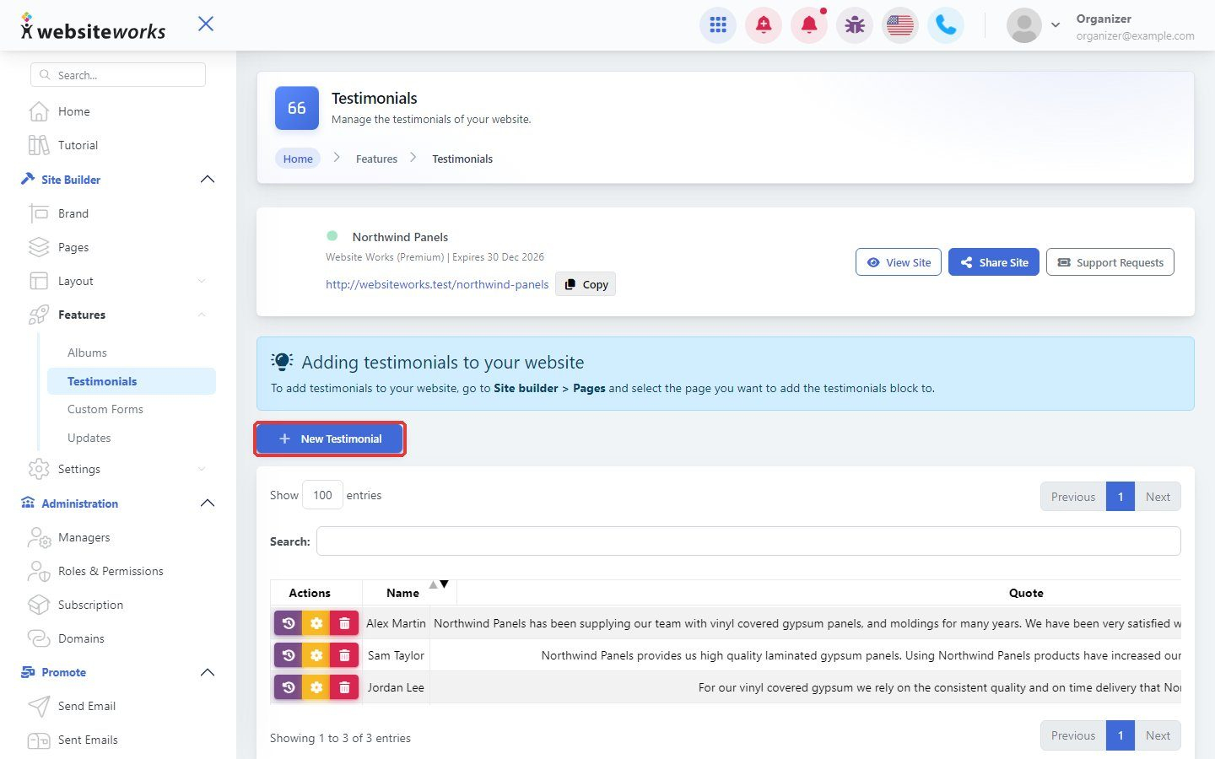Close the sidebar with the X icon
Image resolution: width=1215 pixels, height=759 pixels.
pyautogui.click(x=206, y=24)
